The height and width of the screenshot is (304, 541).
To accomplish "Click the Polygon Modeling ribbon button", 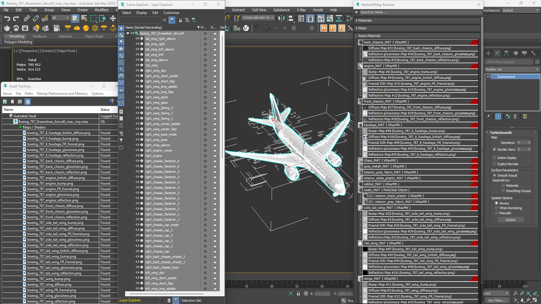I will [x=18, y=42].
